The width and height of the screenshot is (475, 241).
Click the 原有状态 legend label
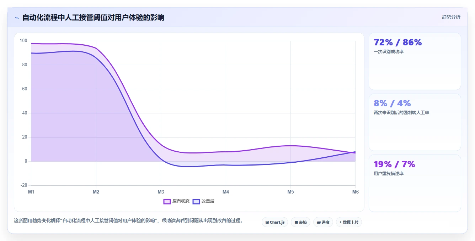181,201
